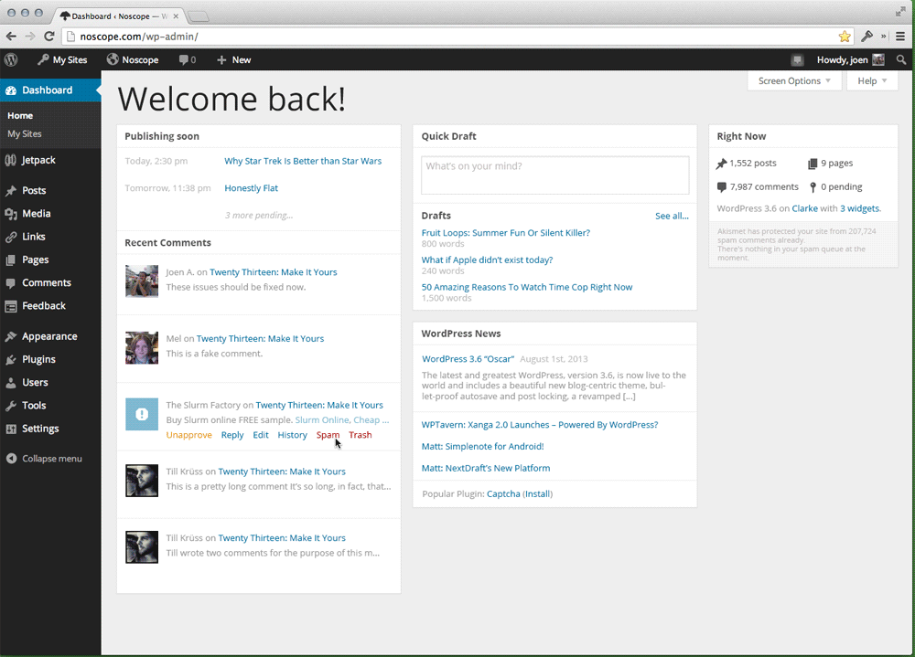This screenshot has height=657, width=915.
Task: Click the 3 more pending text
Action: click(259, 215)
